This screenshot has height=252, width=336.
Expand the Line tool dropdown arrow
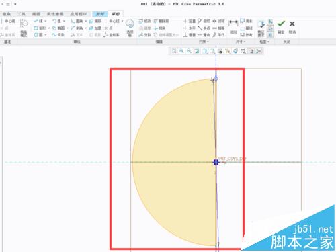point(46,21)
